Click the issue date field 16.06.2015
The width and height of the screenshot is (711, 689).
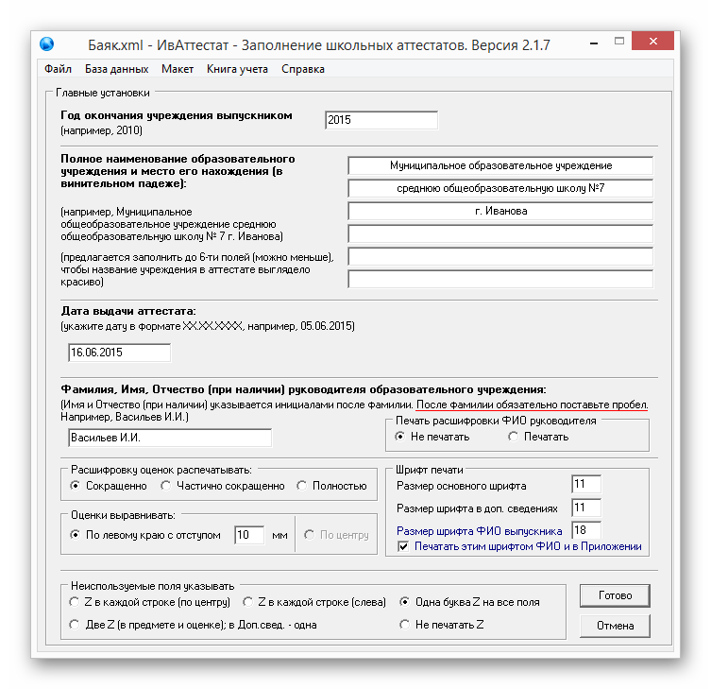[119, 353]
